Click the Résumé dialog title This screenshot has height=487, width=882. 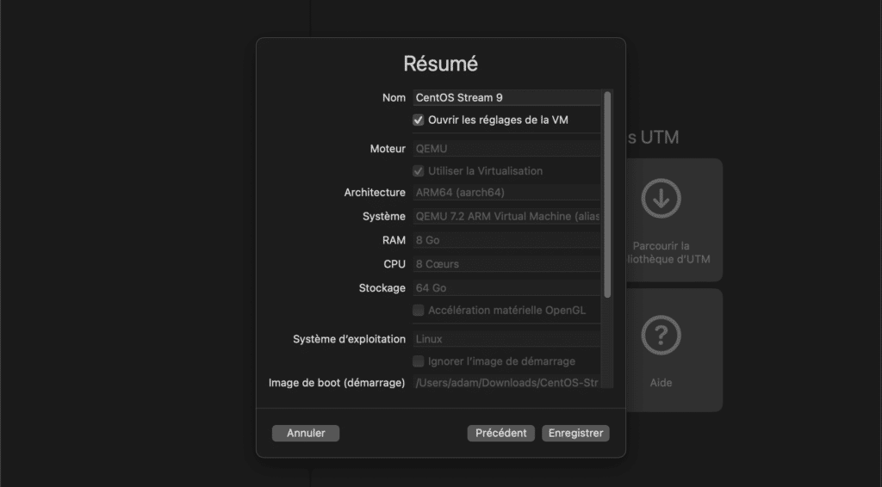(440, 64)
